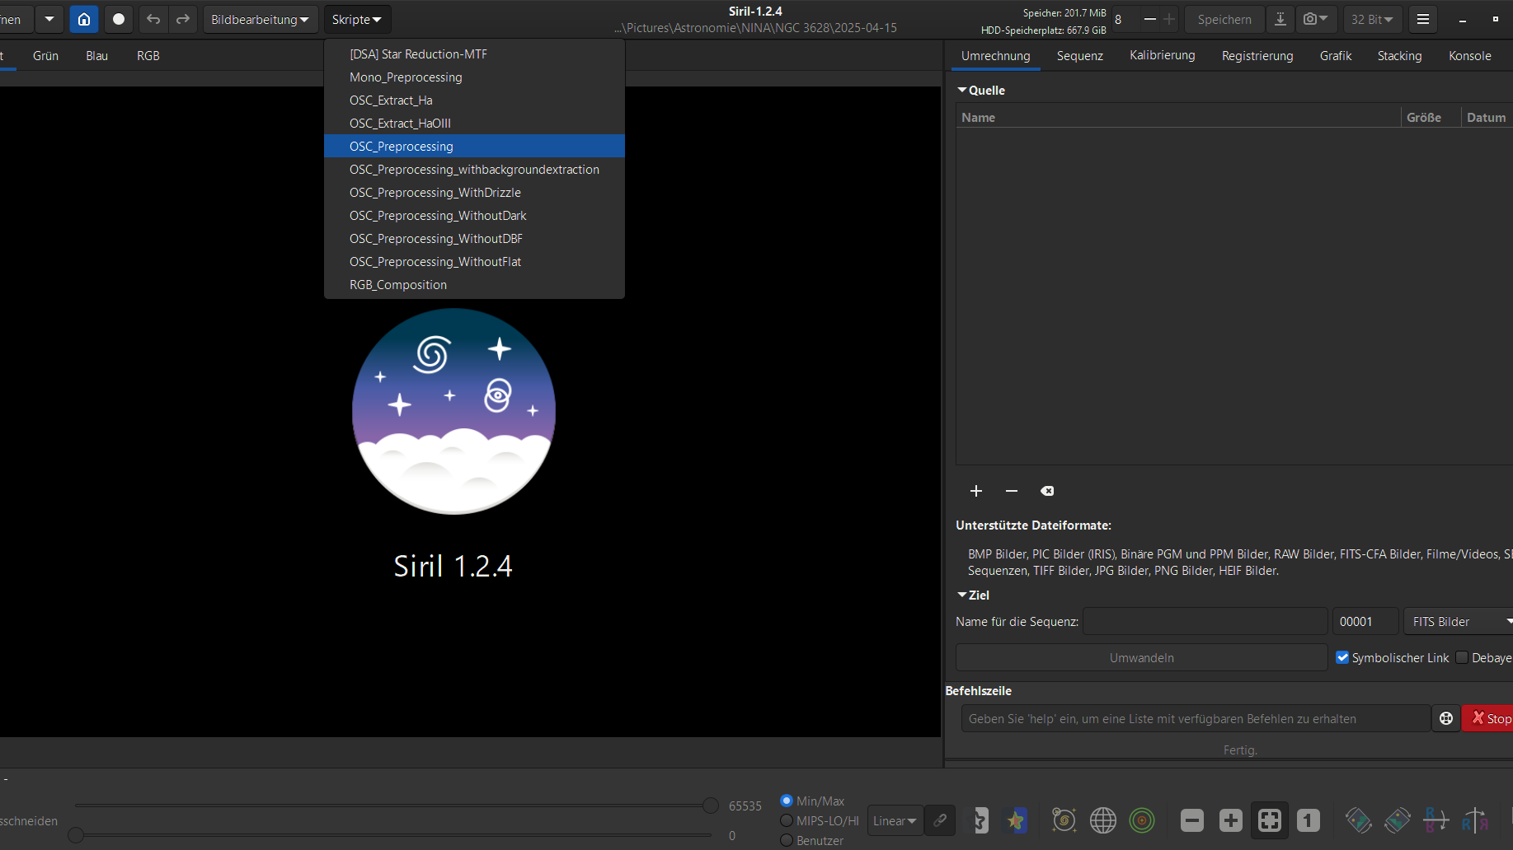This screenshot has width=1513, height=850.
Task: Add files with plus icon under Quelle
Action: [976, 491]
